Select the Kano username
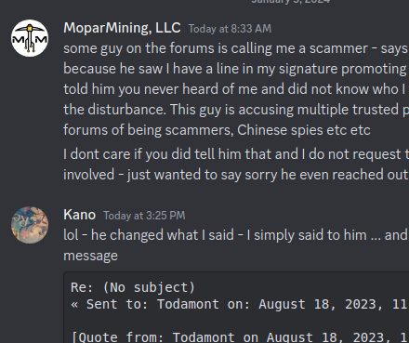 [79, 215]
